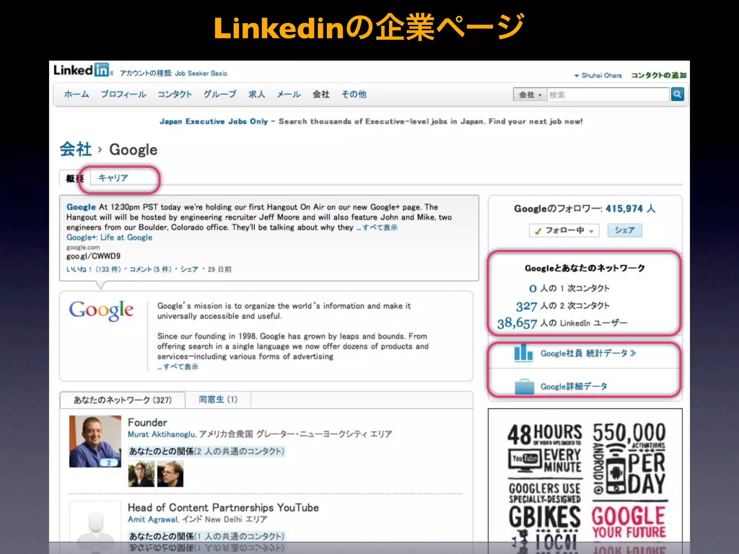Select the 概要 tab
Image resolution: width=739 pixels, height=554 pixels.
coord(75,178)
